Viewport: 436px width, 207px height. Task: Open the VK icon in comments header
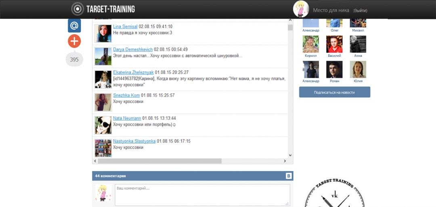tap(289, 176)
